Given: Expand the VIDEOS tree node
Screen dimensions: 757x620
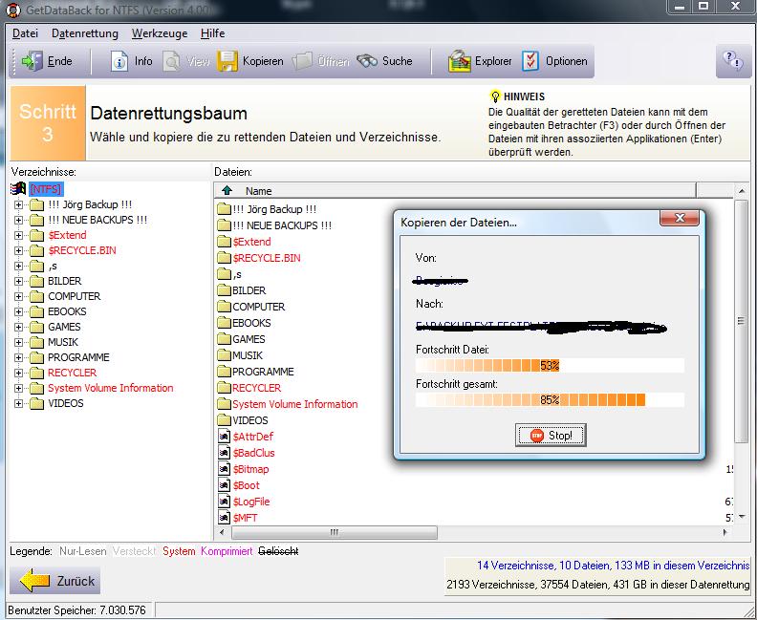Looking at the screenshot, I should 18,403.
